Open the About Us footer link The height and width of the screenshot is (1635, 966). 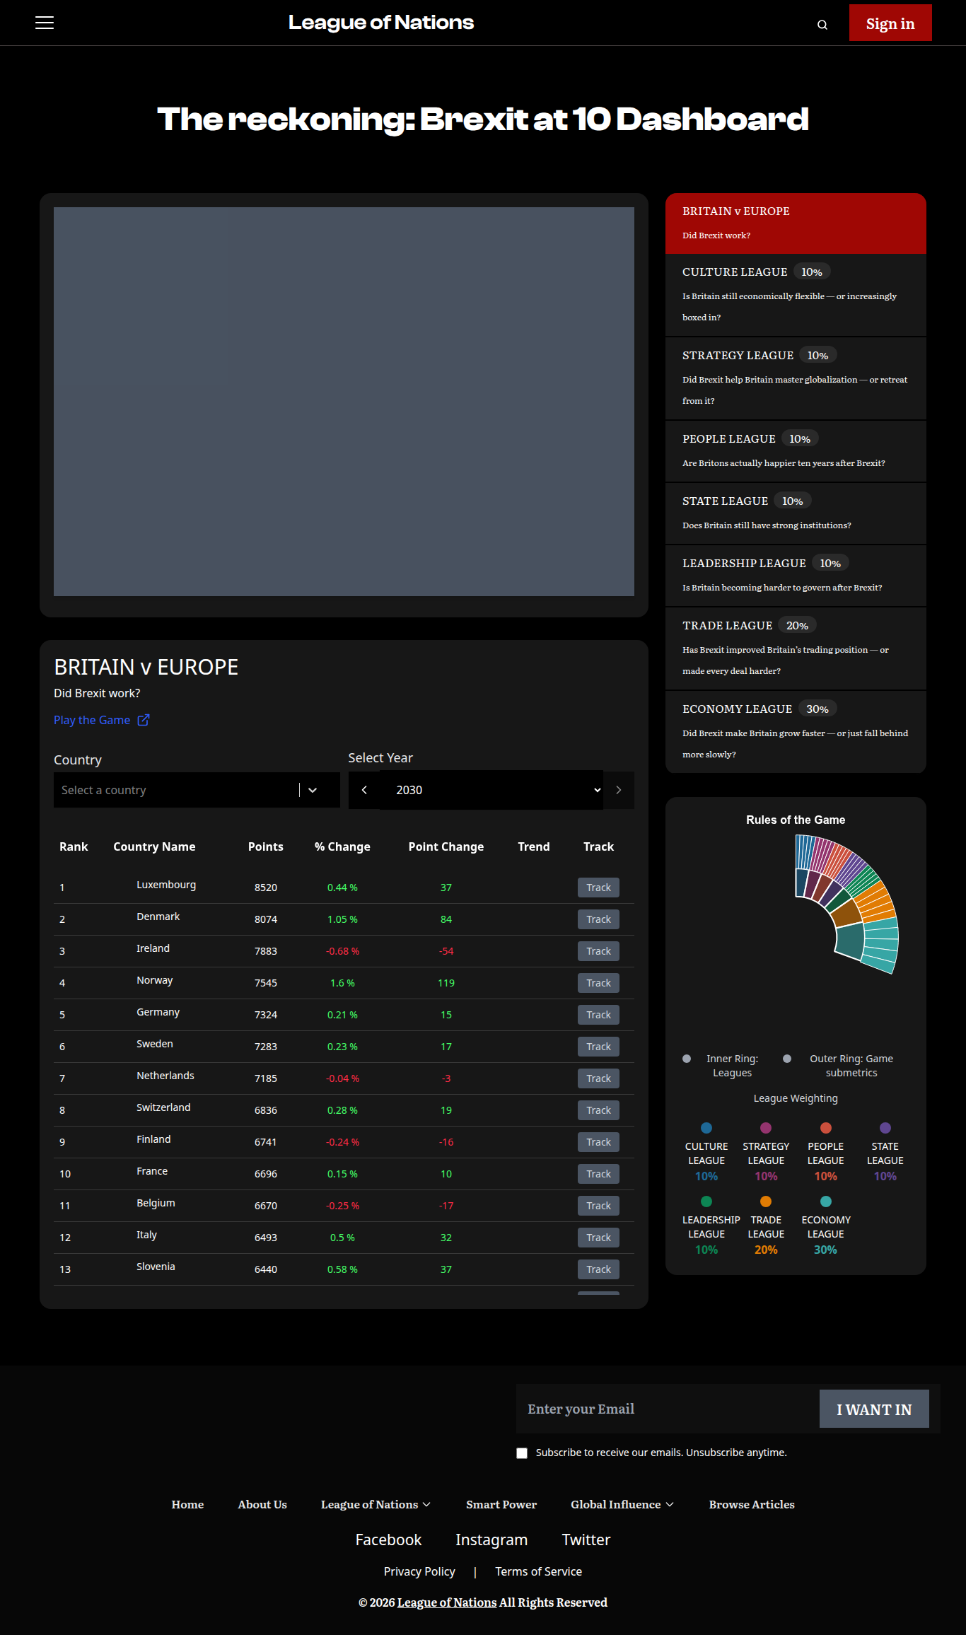[262, 1504]
